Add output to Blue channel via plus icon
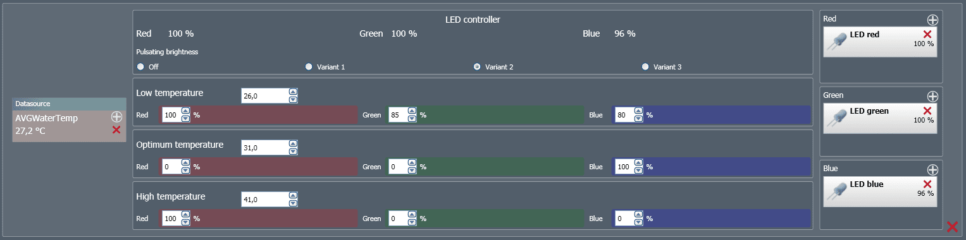This screenshot has width=966, height=240. tap(932, 170)
